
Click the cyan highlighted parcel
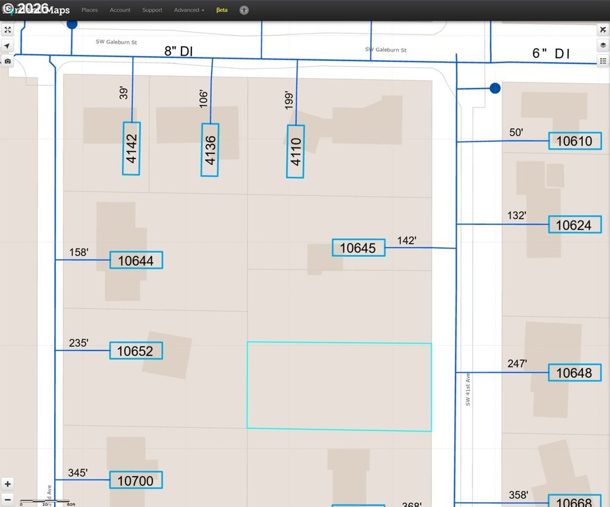(339, 386)
